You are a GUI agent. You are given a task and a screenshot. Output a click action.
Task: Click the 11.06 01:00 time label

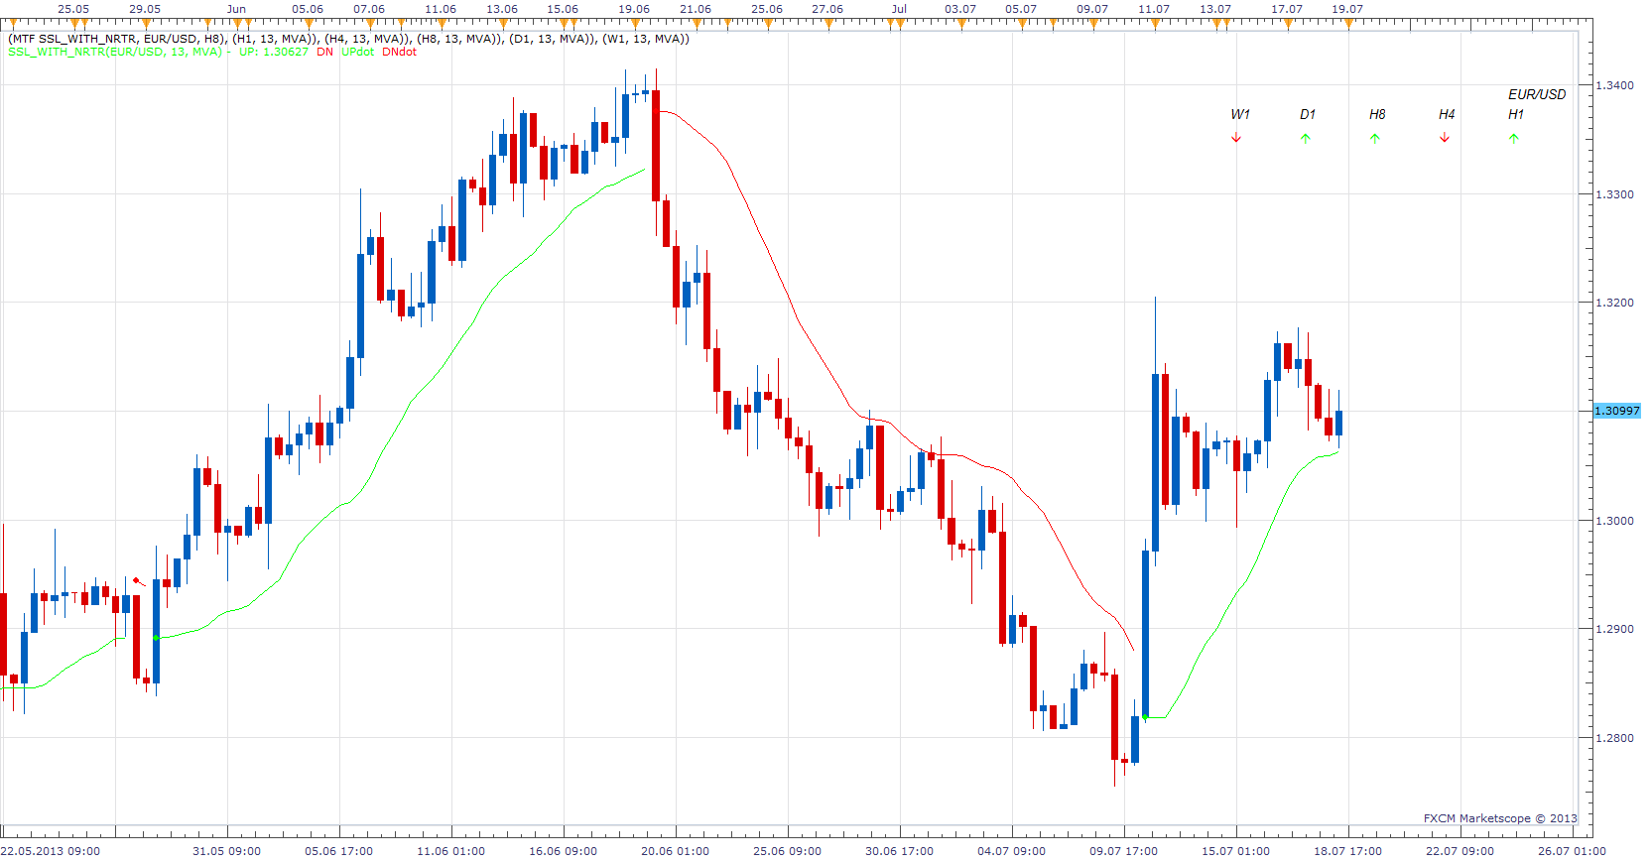[x=450, y=851]
